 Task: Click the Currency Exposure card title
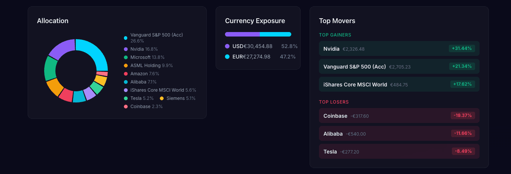255,21
